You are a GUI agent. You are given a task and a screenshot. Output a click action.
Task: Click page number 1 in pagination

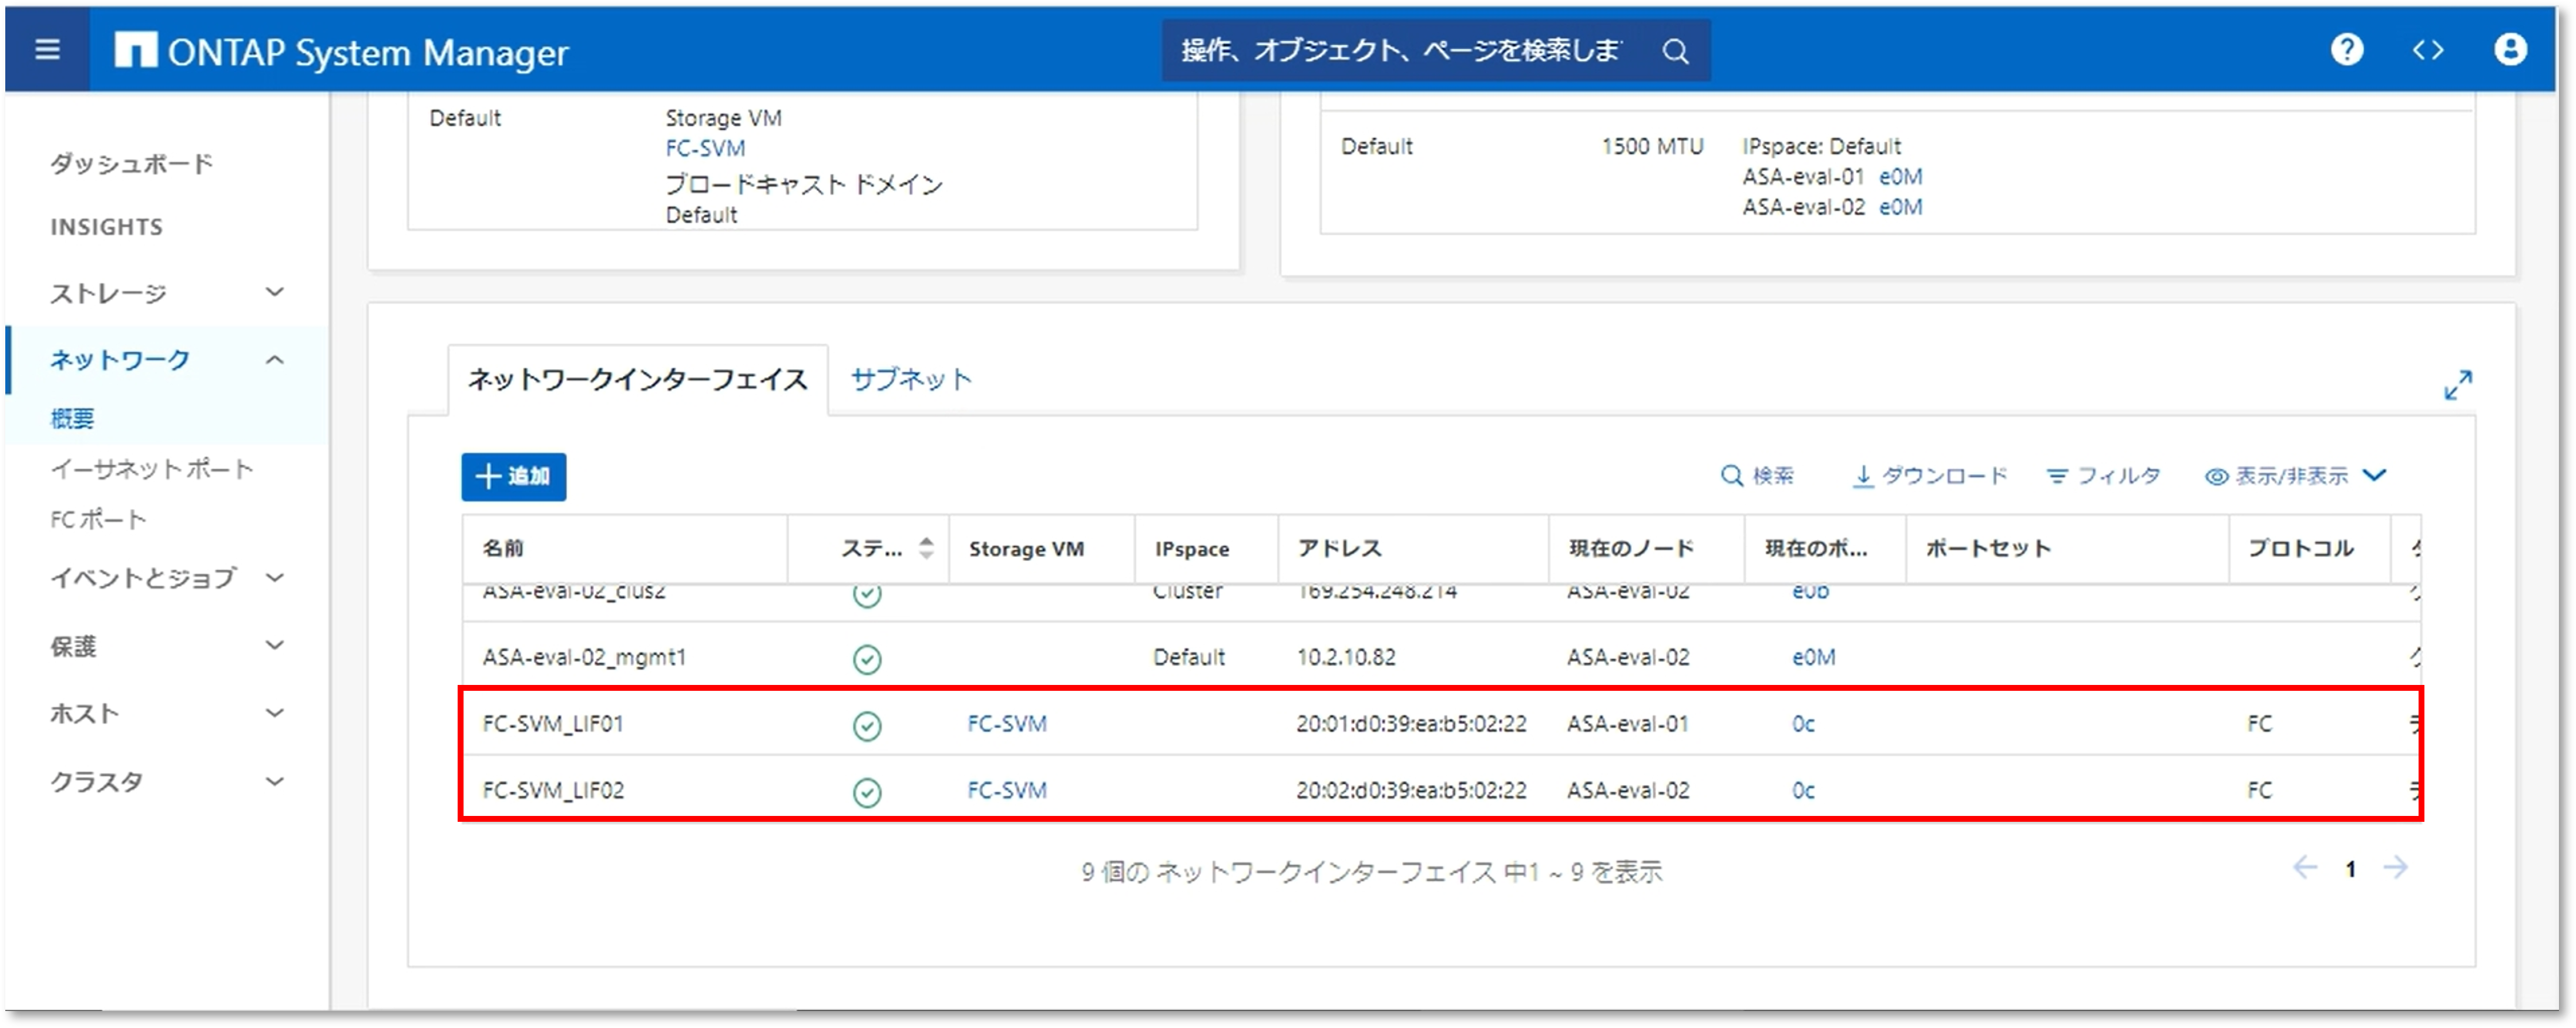pyautogui.click(x=2350, y=869)
